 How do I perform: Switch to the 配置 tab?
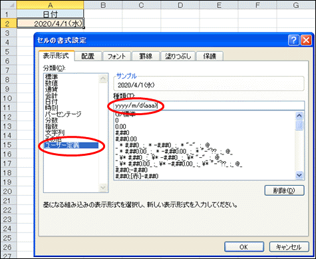[88, 56]
